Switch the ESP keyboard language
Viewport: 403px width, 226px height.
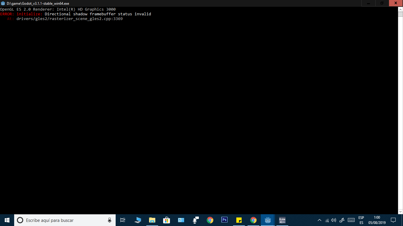(x=361, y=220)
